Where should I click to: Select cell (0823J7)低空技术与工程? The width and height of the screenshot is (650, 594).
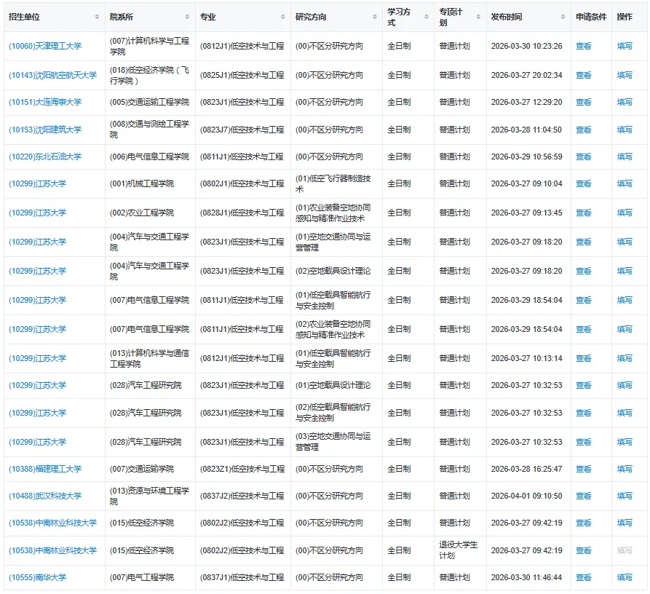[242, 130]
